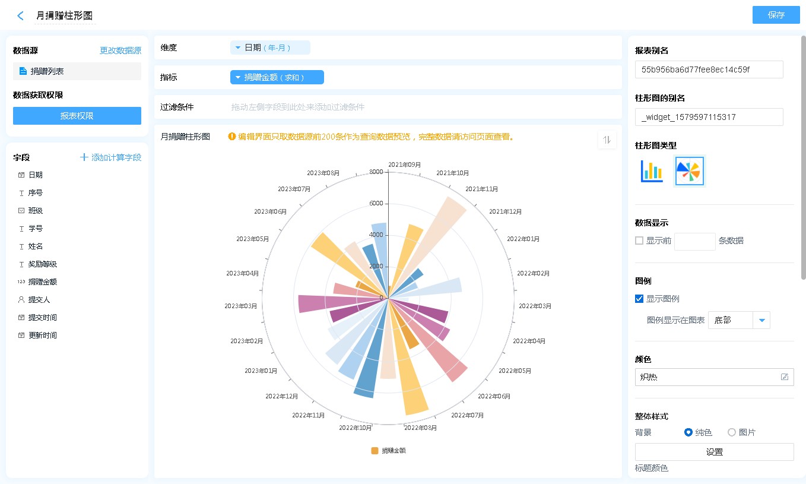
Task: Open the legend position 底部 dropdown
Action: pos(761,321)
